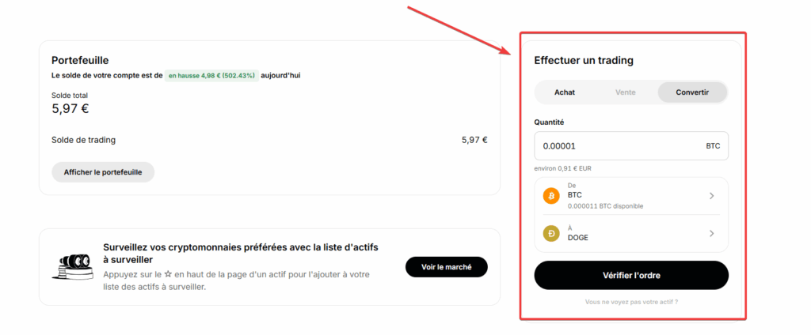Open 'Vous ne voyez pas votre actif ?' link
811x335 pixels.
coord(631,302)
